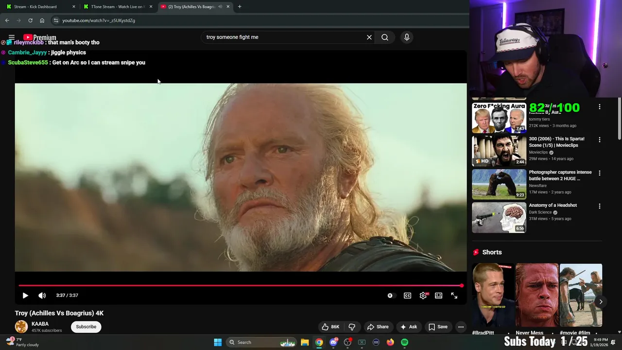Click 300 (2006) - This Is Sparta title

click(557, 142)
